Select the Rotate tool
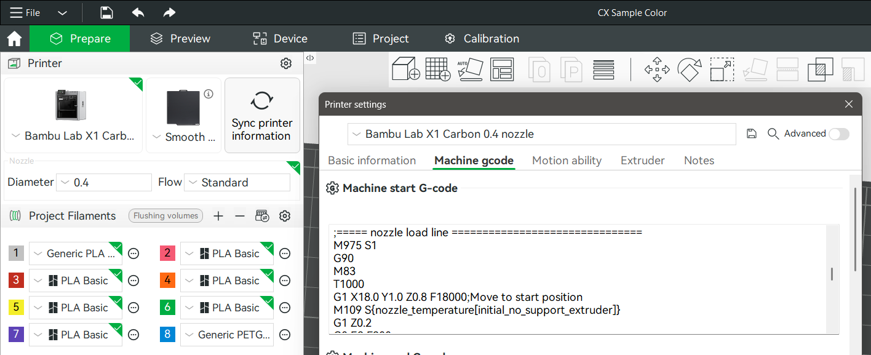This screenshot has height=355, width=871. pyautogui.click(x=690, y=70)
